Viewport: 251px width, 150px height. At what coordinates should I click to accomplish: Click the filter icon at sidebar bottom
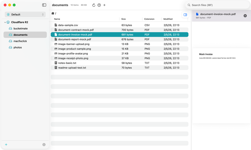click(x=44, y=144)
